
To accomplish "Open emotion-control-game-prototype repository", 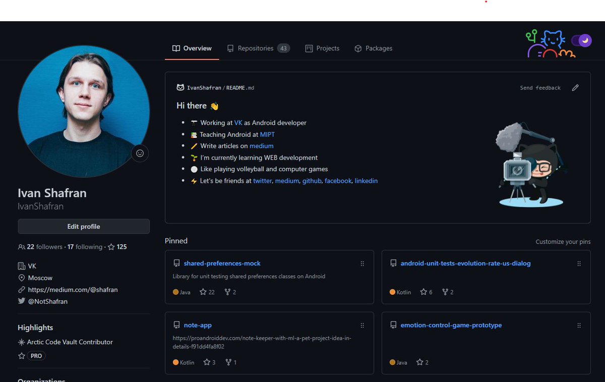I will point(451,325).
